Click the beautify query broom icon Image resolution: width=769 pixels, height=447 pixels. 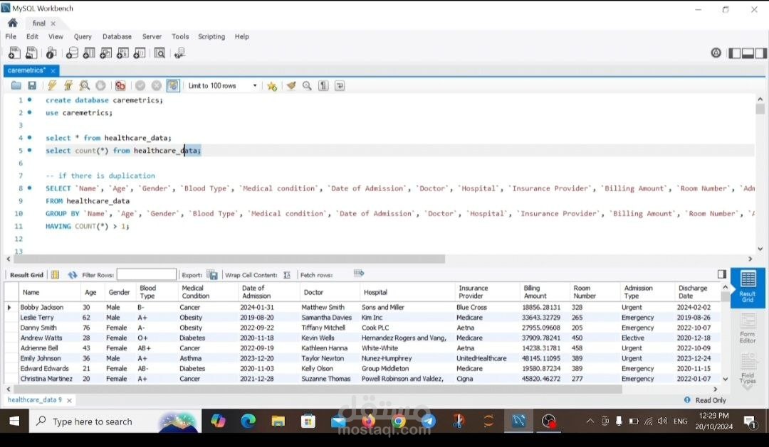point(291,85)
